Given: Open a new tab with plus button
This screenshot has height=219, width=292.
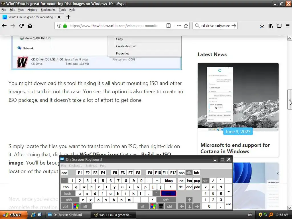Looking at the screenshot, I should tap(68, 17).
